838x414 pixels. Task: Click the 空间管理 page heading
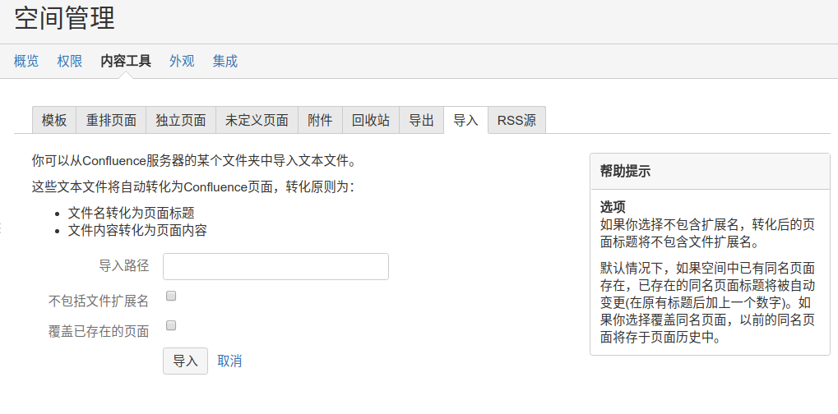64,18
